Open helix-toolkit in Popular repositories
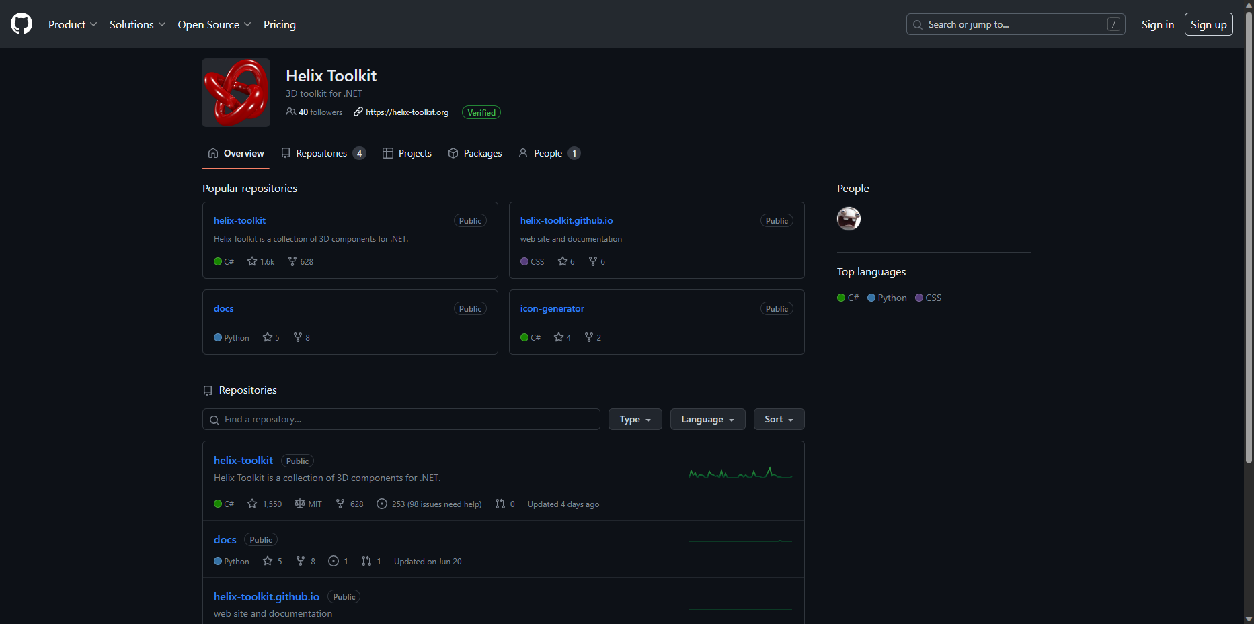 (x=239, y=220)
